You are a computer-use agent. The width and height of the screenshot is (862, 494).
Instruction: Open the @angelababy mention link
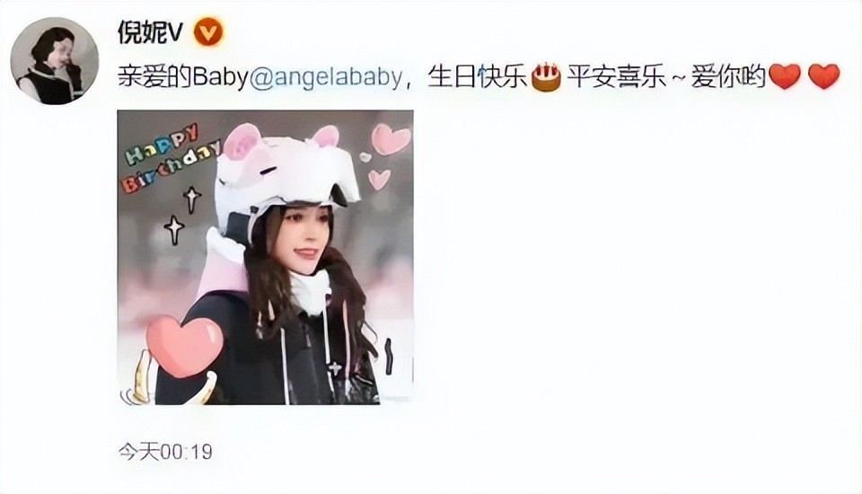(326, 77)
